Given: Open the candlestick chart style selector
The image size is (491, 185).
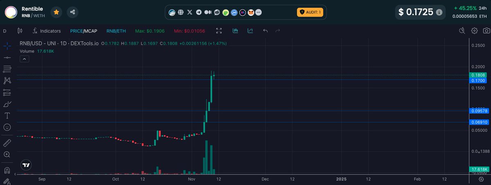Looking at the screenshot, I should click(20, 31).
